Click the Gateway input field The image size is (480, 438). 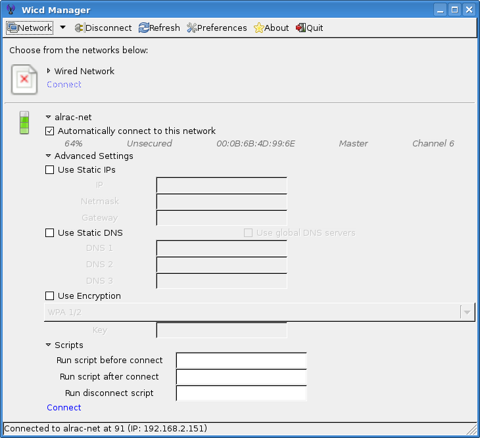click(222, 218)
